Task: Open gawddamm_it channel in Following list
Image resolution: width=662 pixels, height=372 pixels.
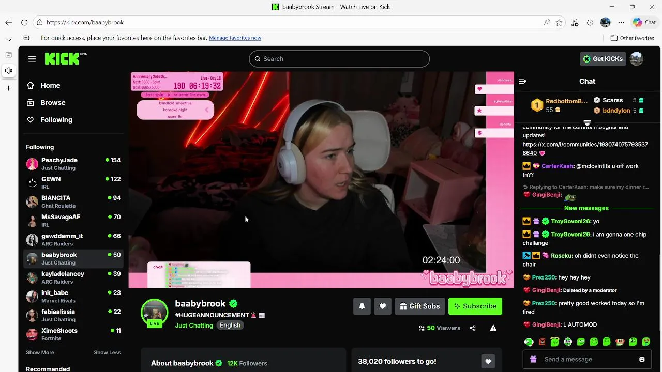Action: [73, 240]
